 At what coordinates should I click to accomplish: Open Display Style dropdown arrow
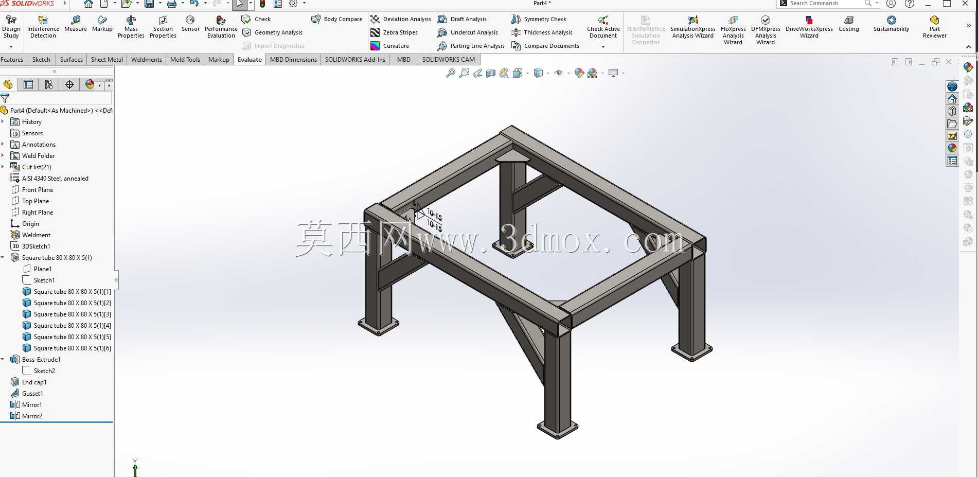(x=548, y=73)
